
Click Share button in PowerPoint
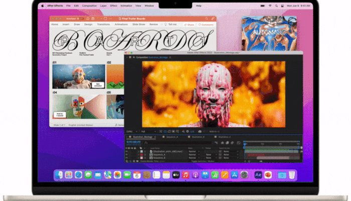click(x=189, y=25)
